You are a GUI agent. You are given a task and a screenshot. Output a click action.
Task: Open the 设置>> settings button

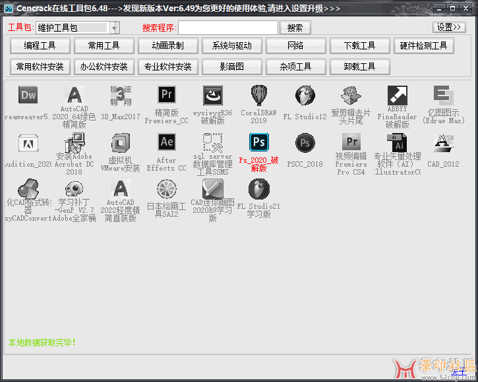(x=449, y=27)
